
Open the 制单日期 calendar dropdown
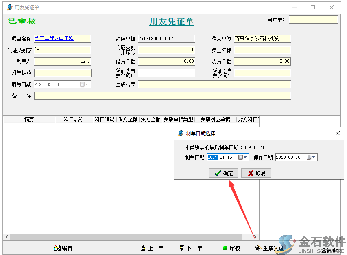point(242,157)
